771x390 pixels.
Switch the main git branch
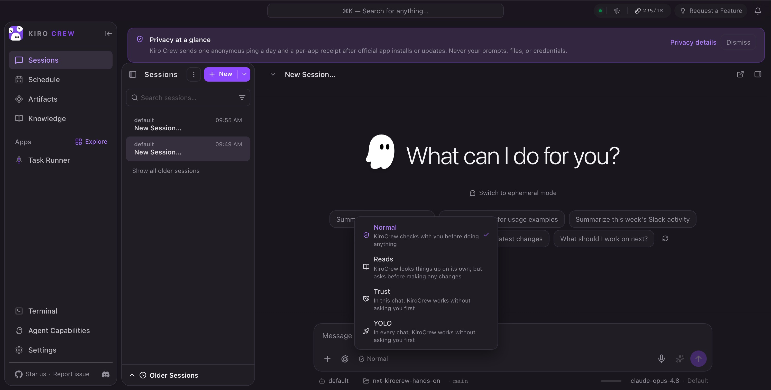pyautogui.click(x=460, y=381)
